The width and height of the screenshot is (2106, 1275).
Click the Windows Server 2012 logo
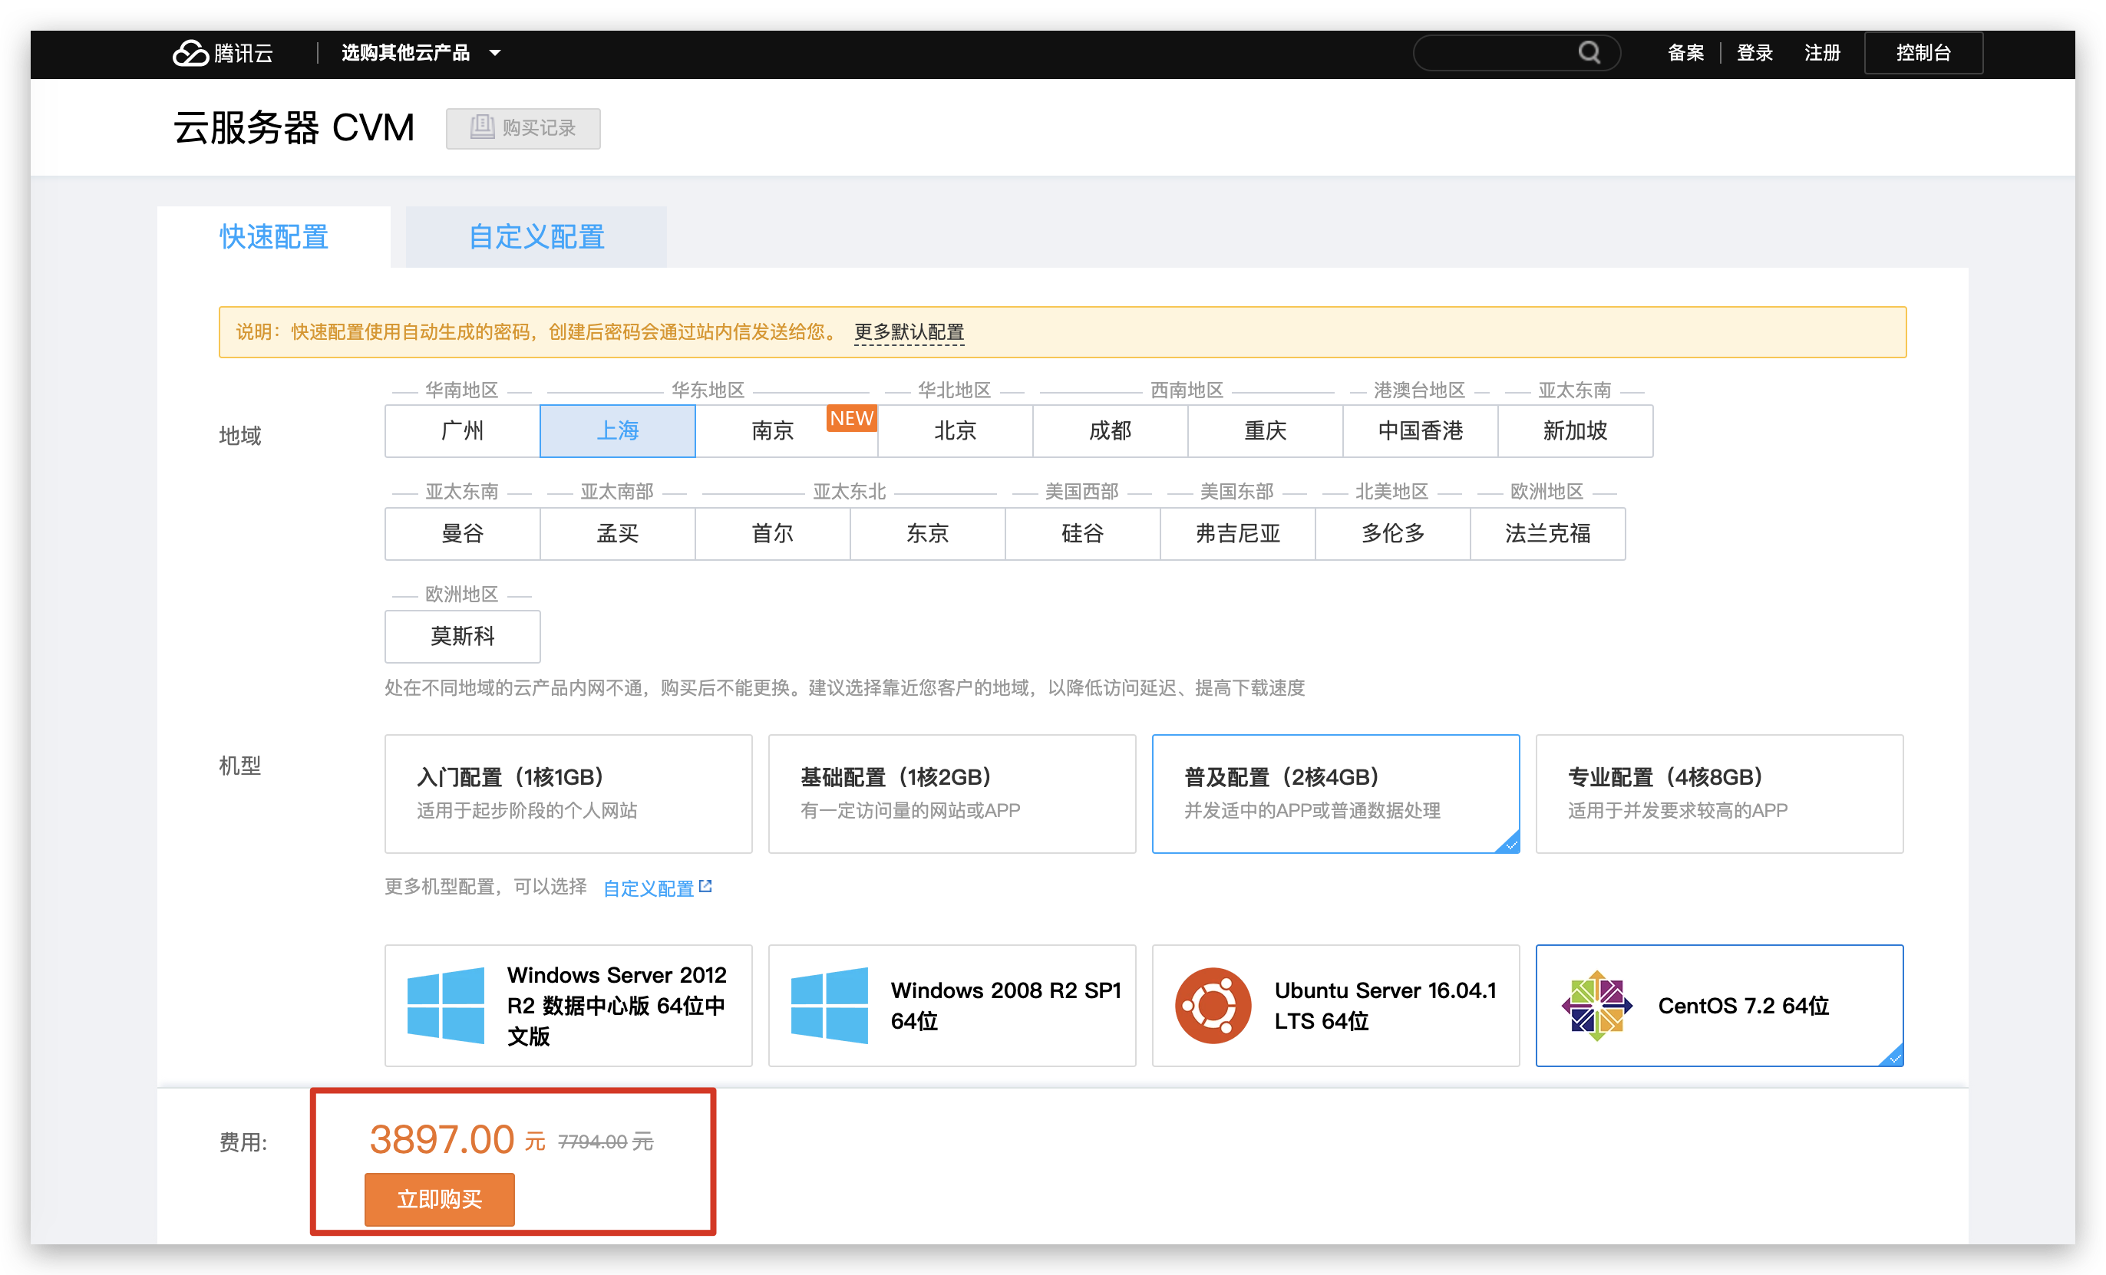445,1006
